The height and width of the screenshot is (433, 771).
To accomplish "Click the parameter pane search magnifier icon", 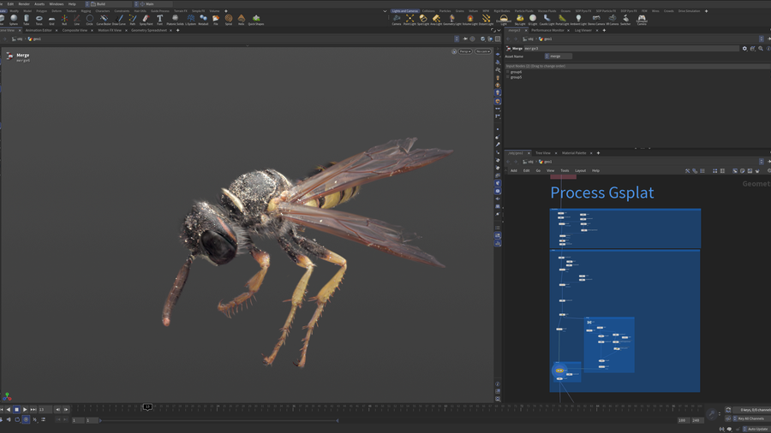I will pyautogui.click(x=761, y=49).
